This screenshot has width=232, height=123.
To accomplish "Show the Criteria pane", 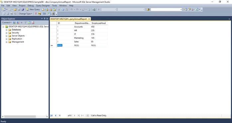I will click(x=8, y=14).
